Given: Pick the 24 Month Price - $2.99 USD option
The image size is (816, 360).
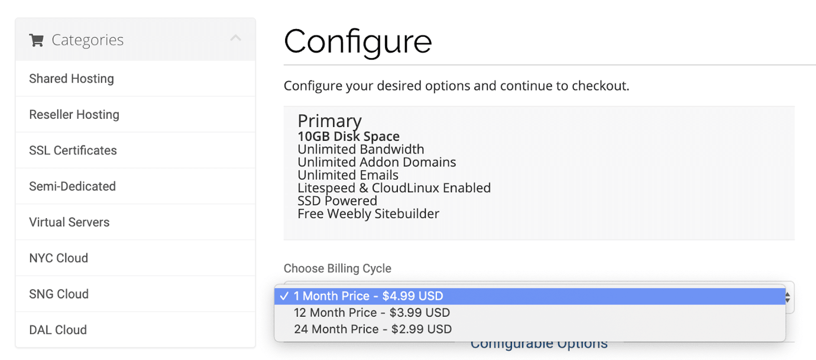Looking at the screenshot, I should pyautogui.click(x=530, y=329).
